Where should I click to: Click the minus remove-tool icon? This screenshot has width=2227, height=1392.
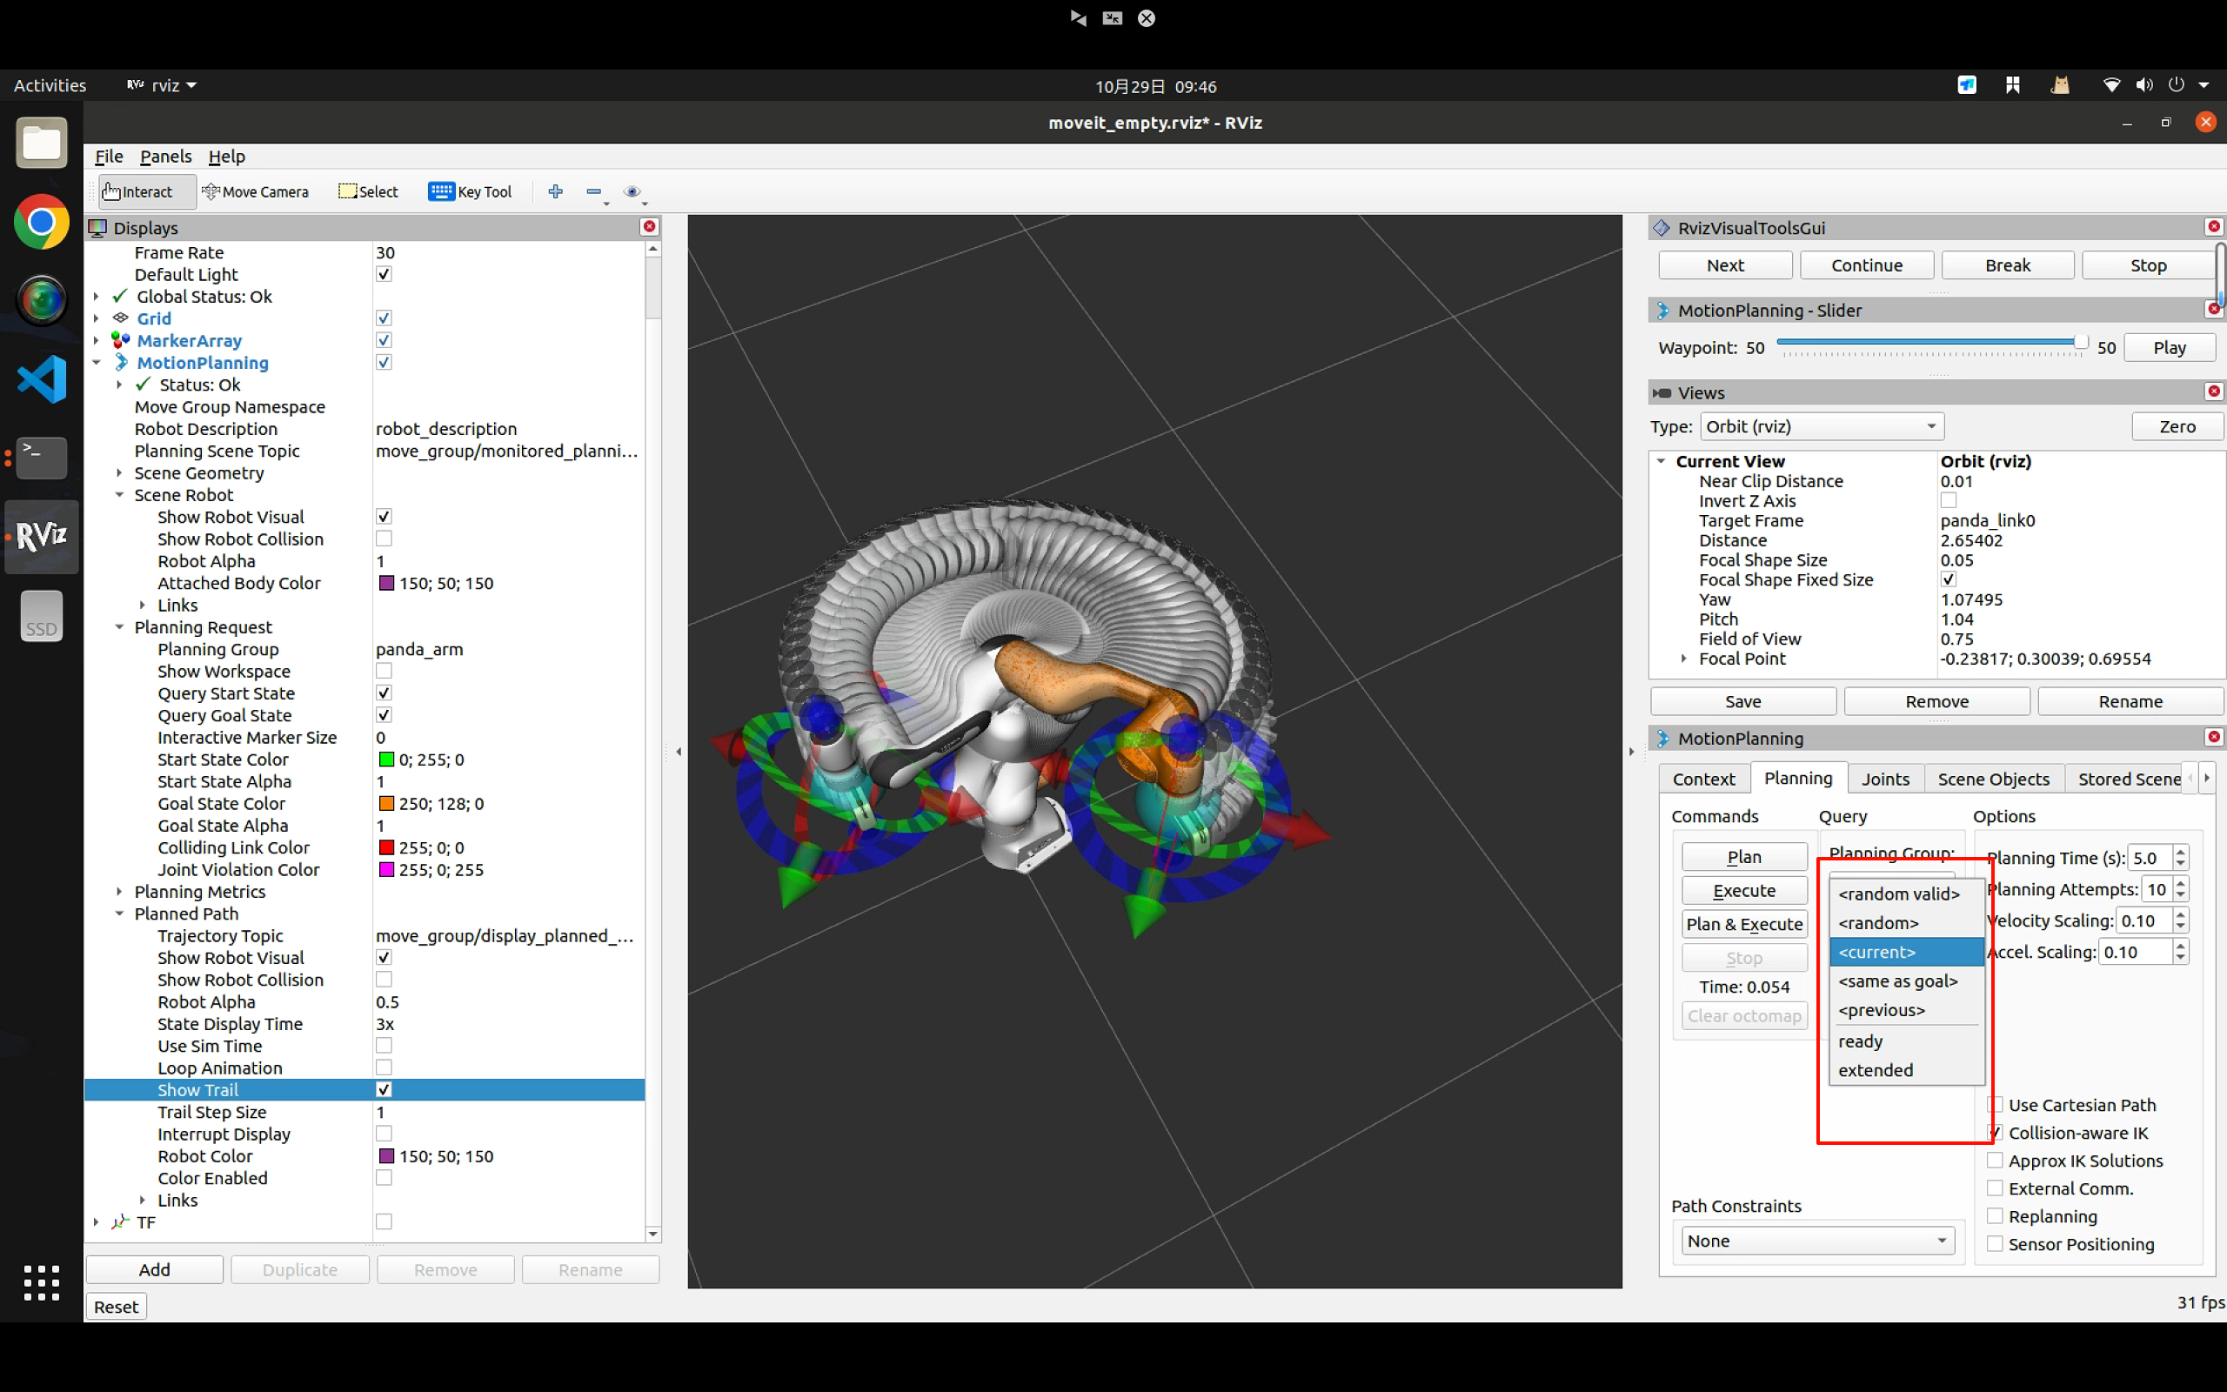point(593,191)
